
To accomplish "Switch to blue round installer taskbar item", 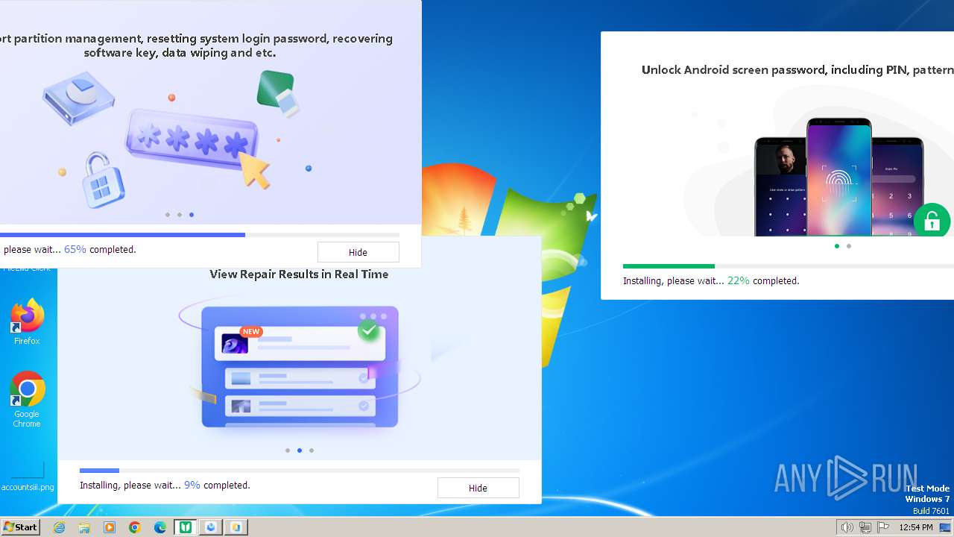I will 211,527.
